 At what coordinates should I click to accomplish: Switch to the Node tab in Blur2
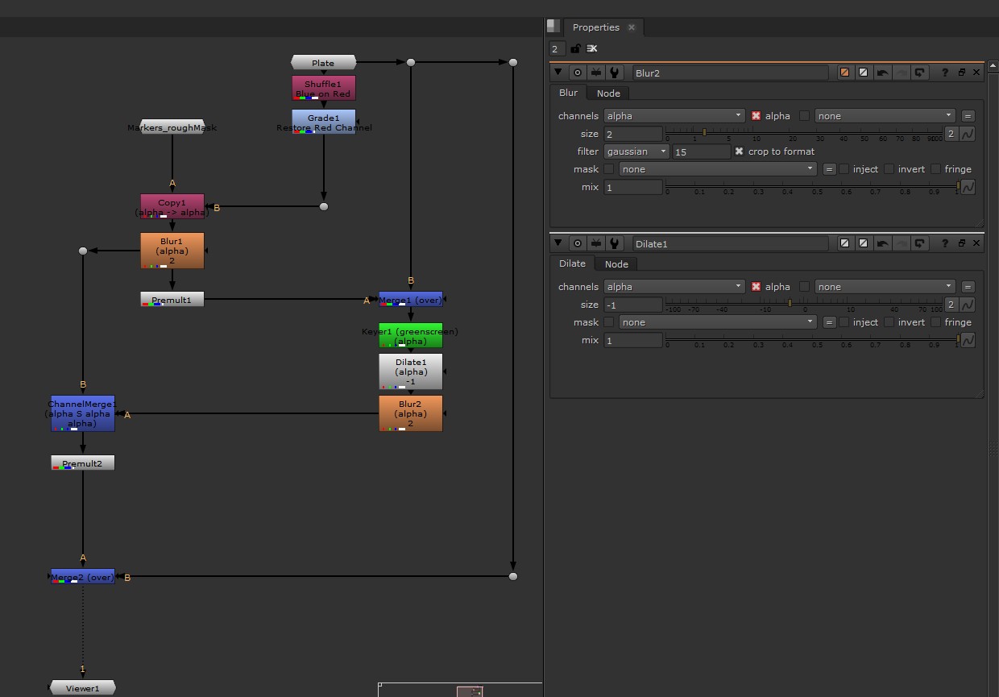[608, 93]
